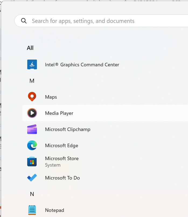Launch Maps via its red pin icon
188x217 pixels.
click(32, 97)
